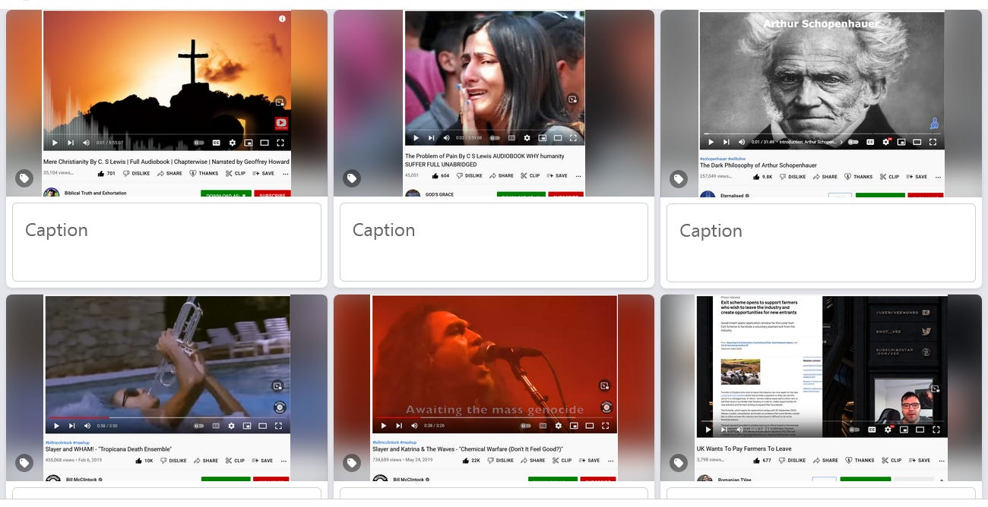
Task: Open more options under Schopenhauer video
Action: point(938,177)
